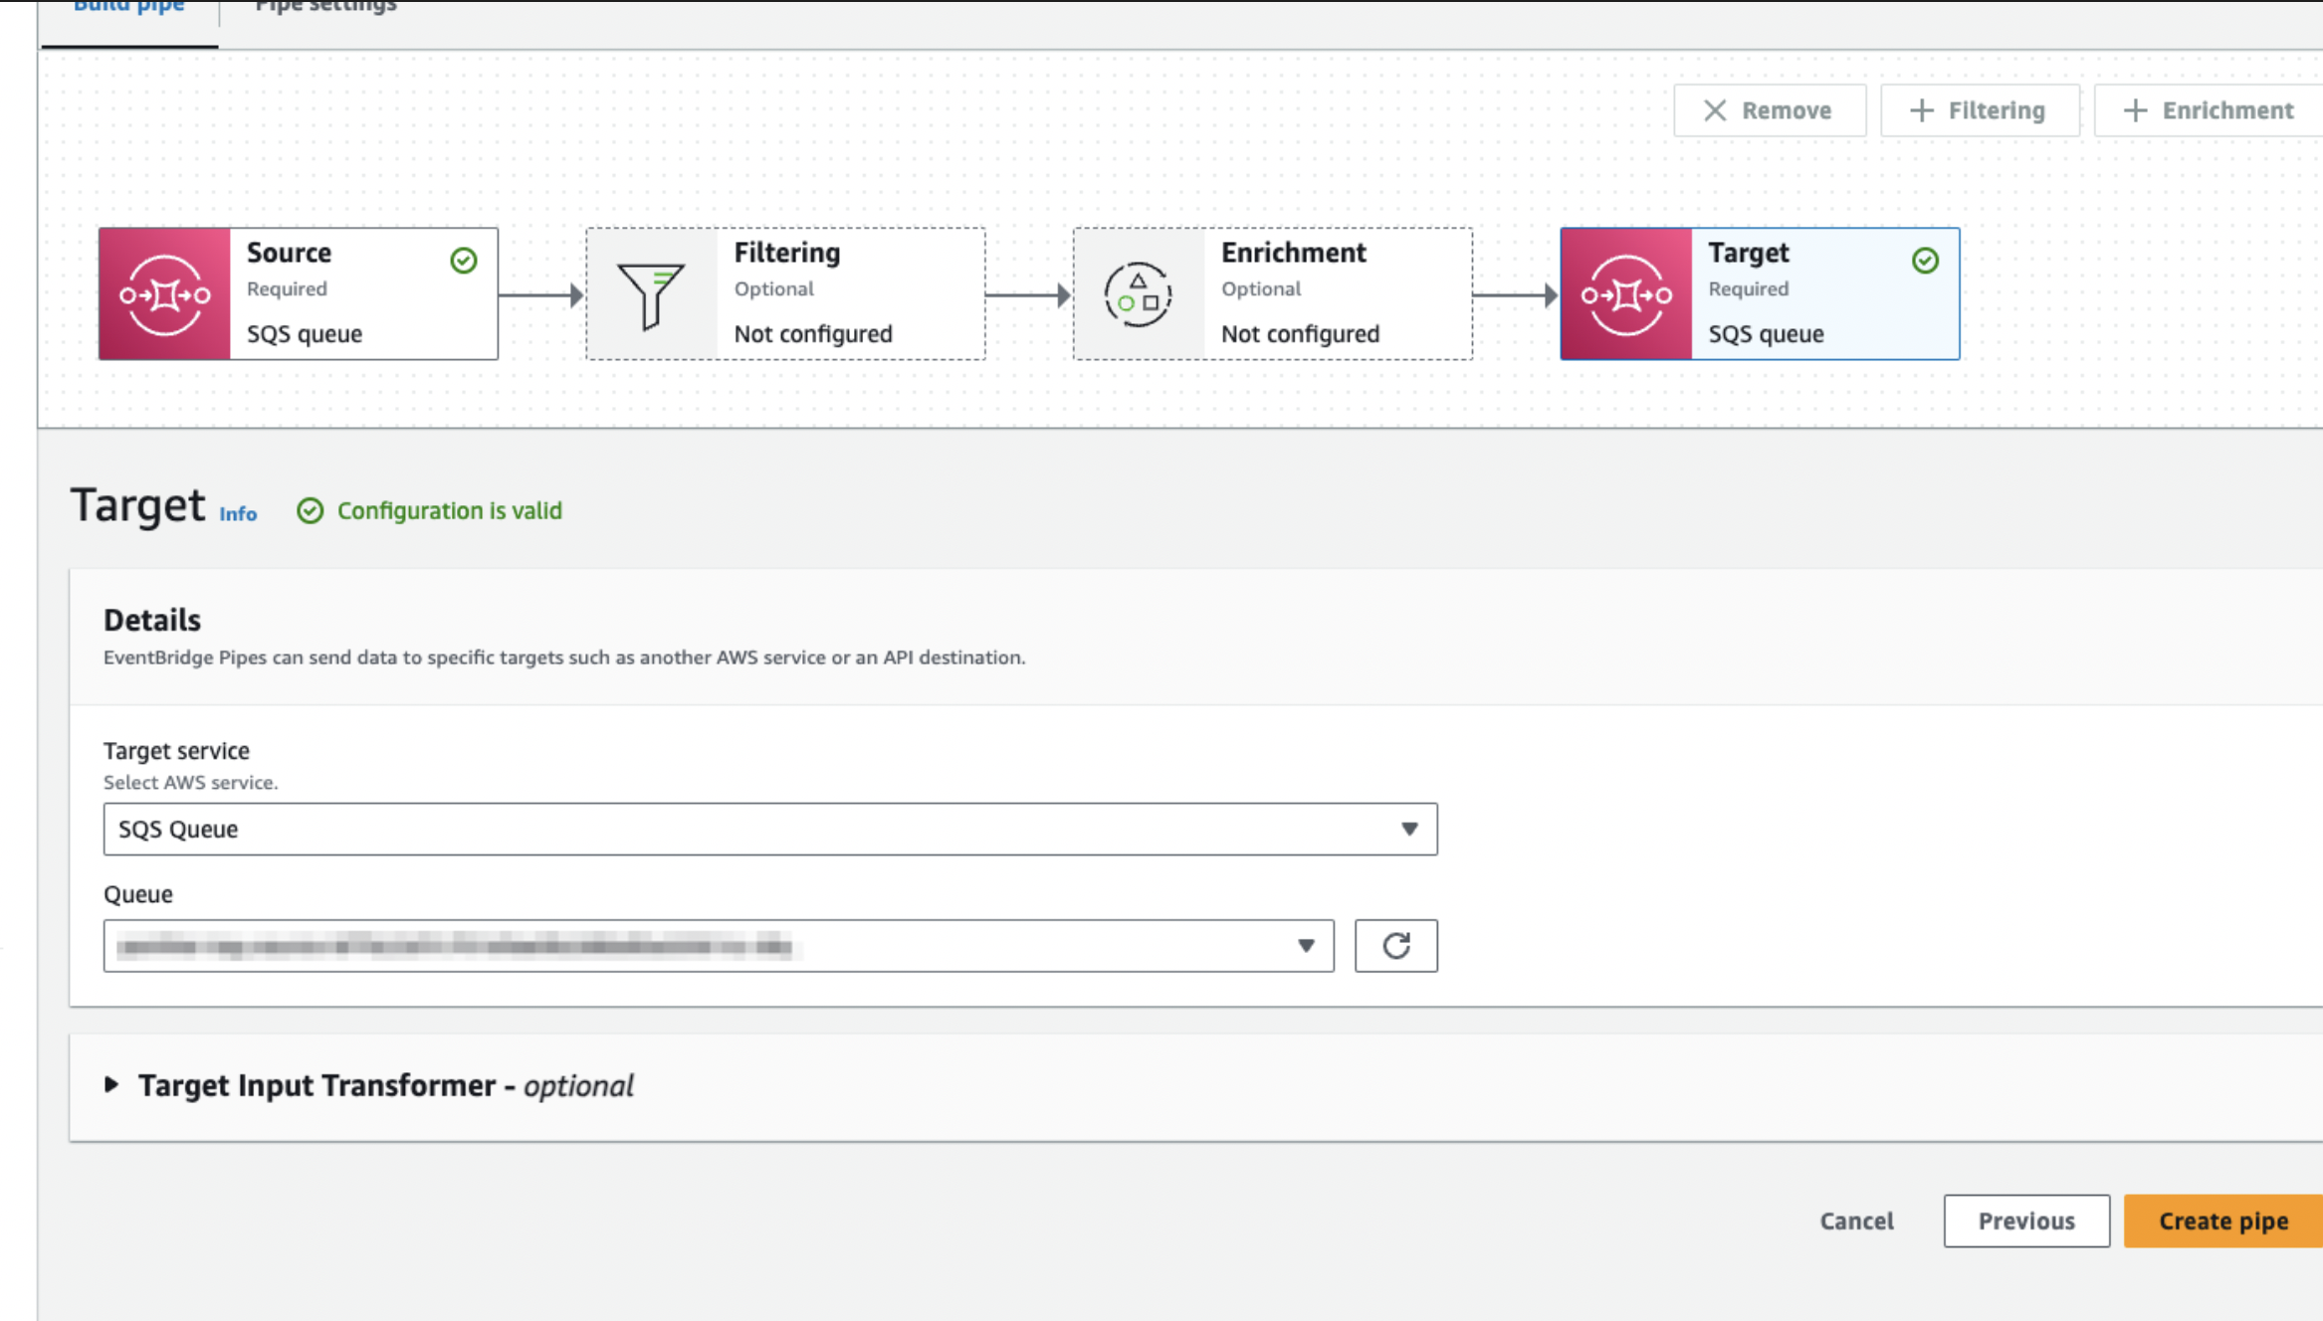This screenshot has height=1321, width=2323.
Task: Open the Target Info link
Action: coord(238,514)
